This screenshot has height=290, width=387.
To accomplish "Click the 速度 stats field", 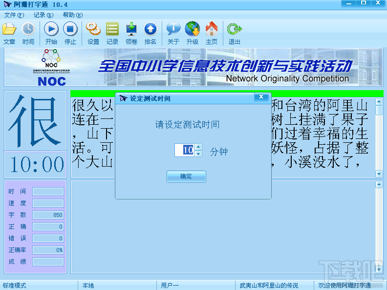I will click(x=48, y=203).
